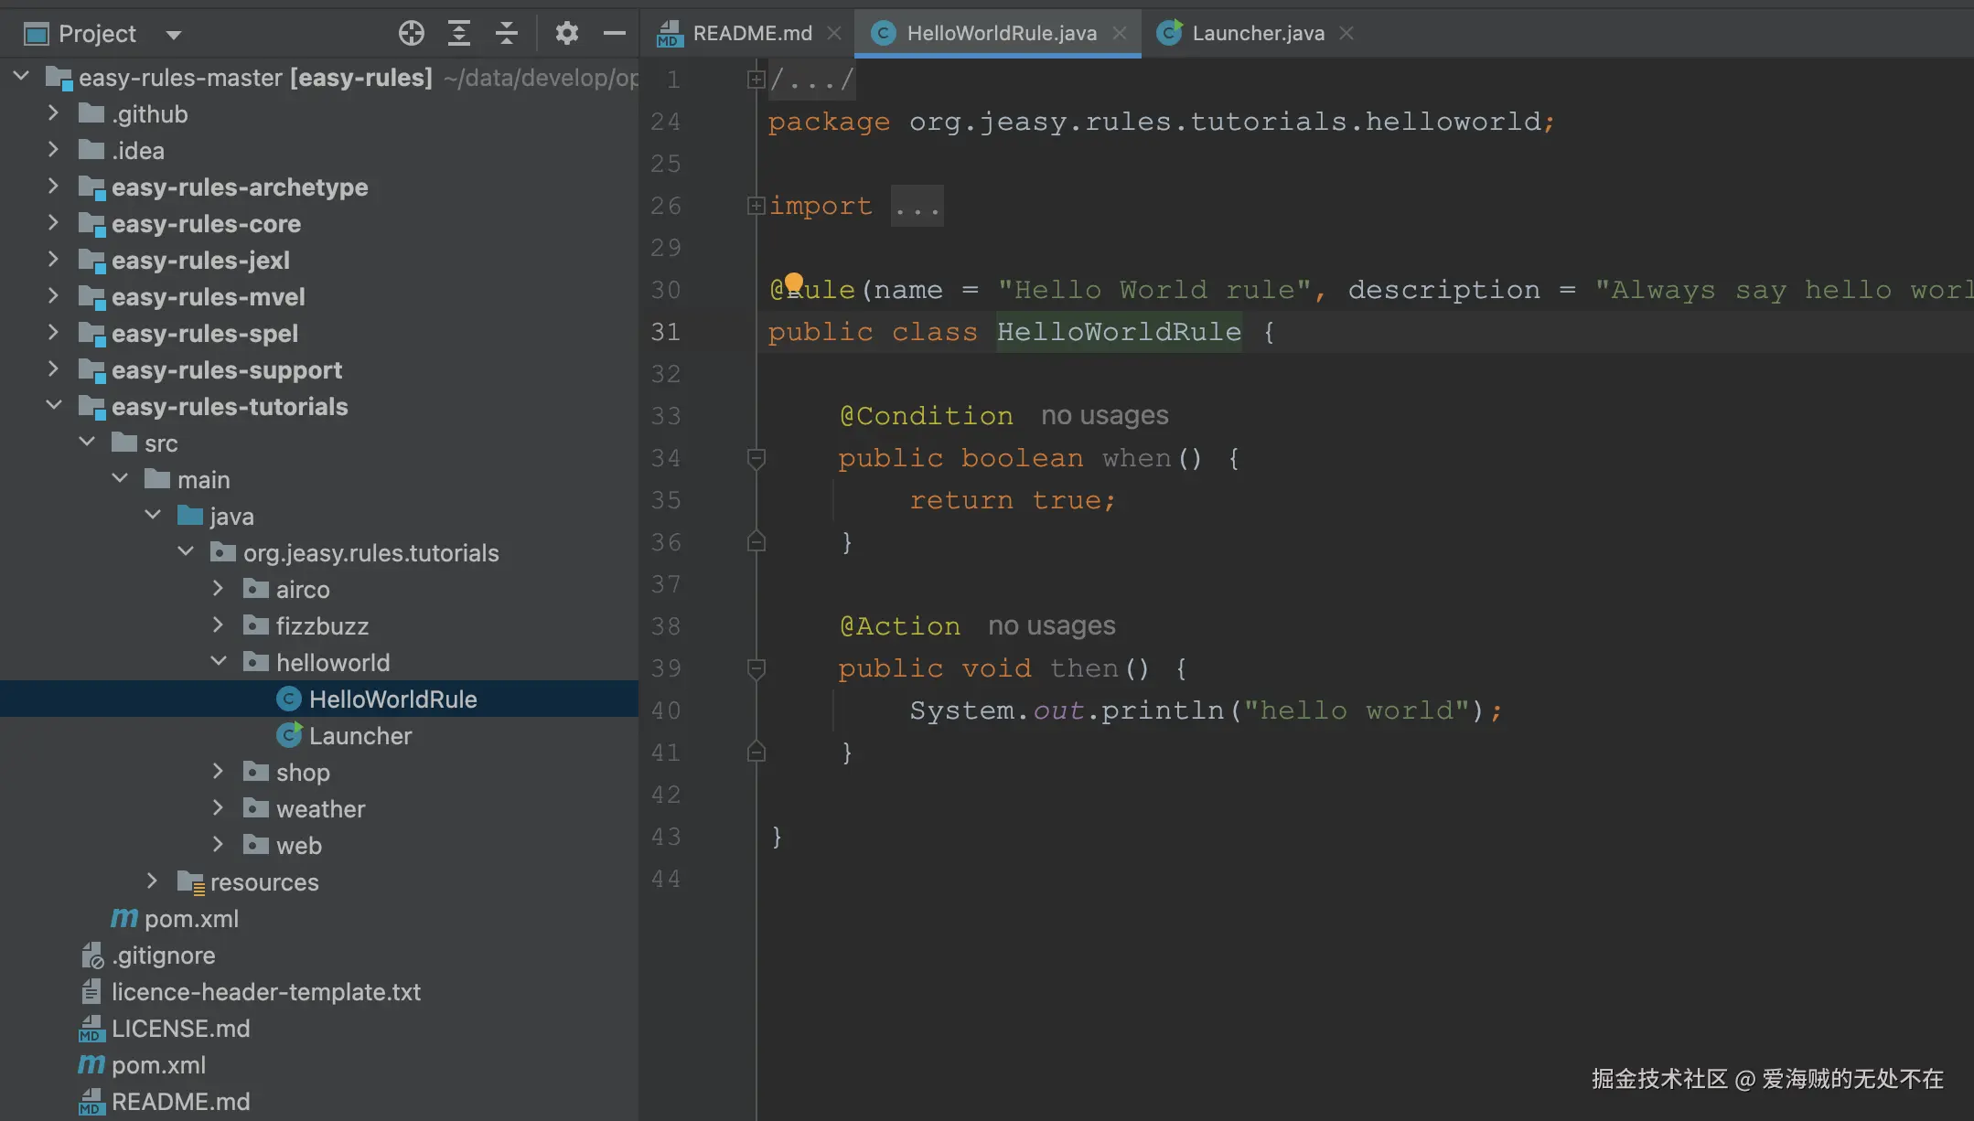
Task: Click the Collapse All toolbar icon
Action: 506,34
